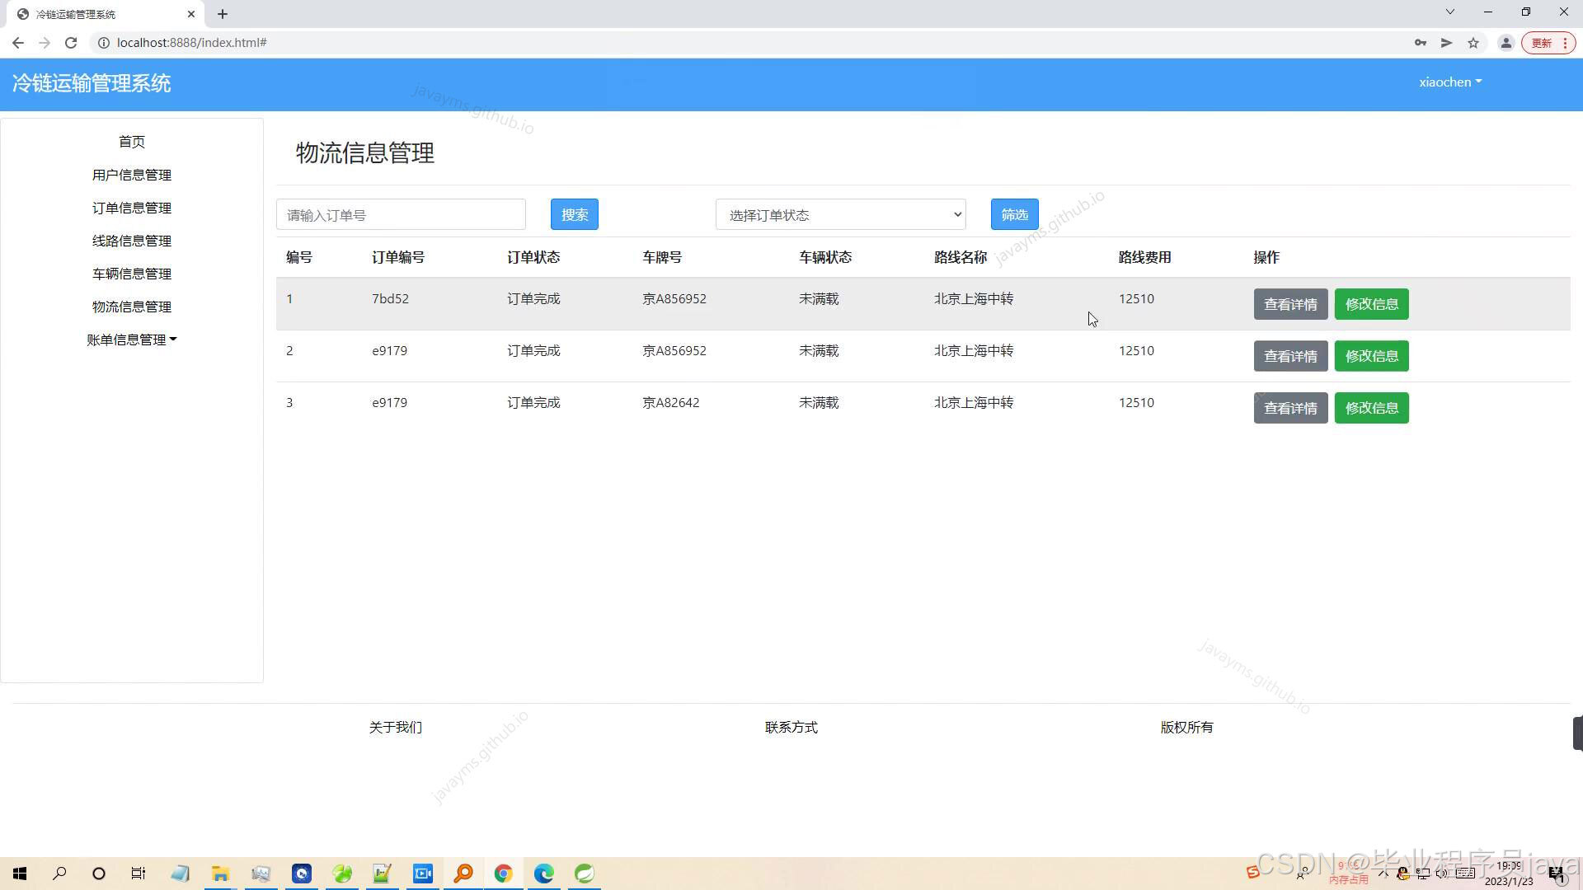
Task: Click 查看详情 for order 7bd52
Action: point(1290,303)
